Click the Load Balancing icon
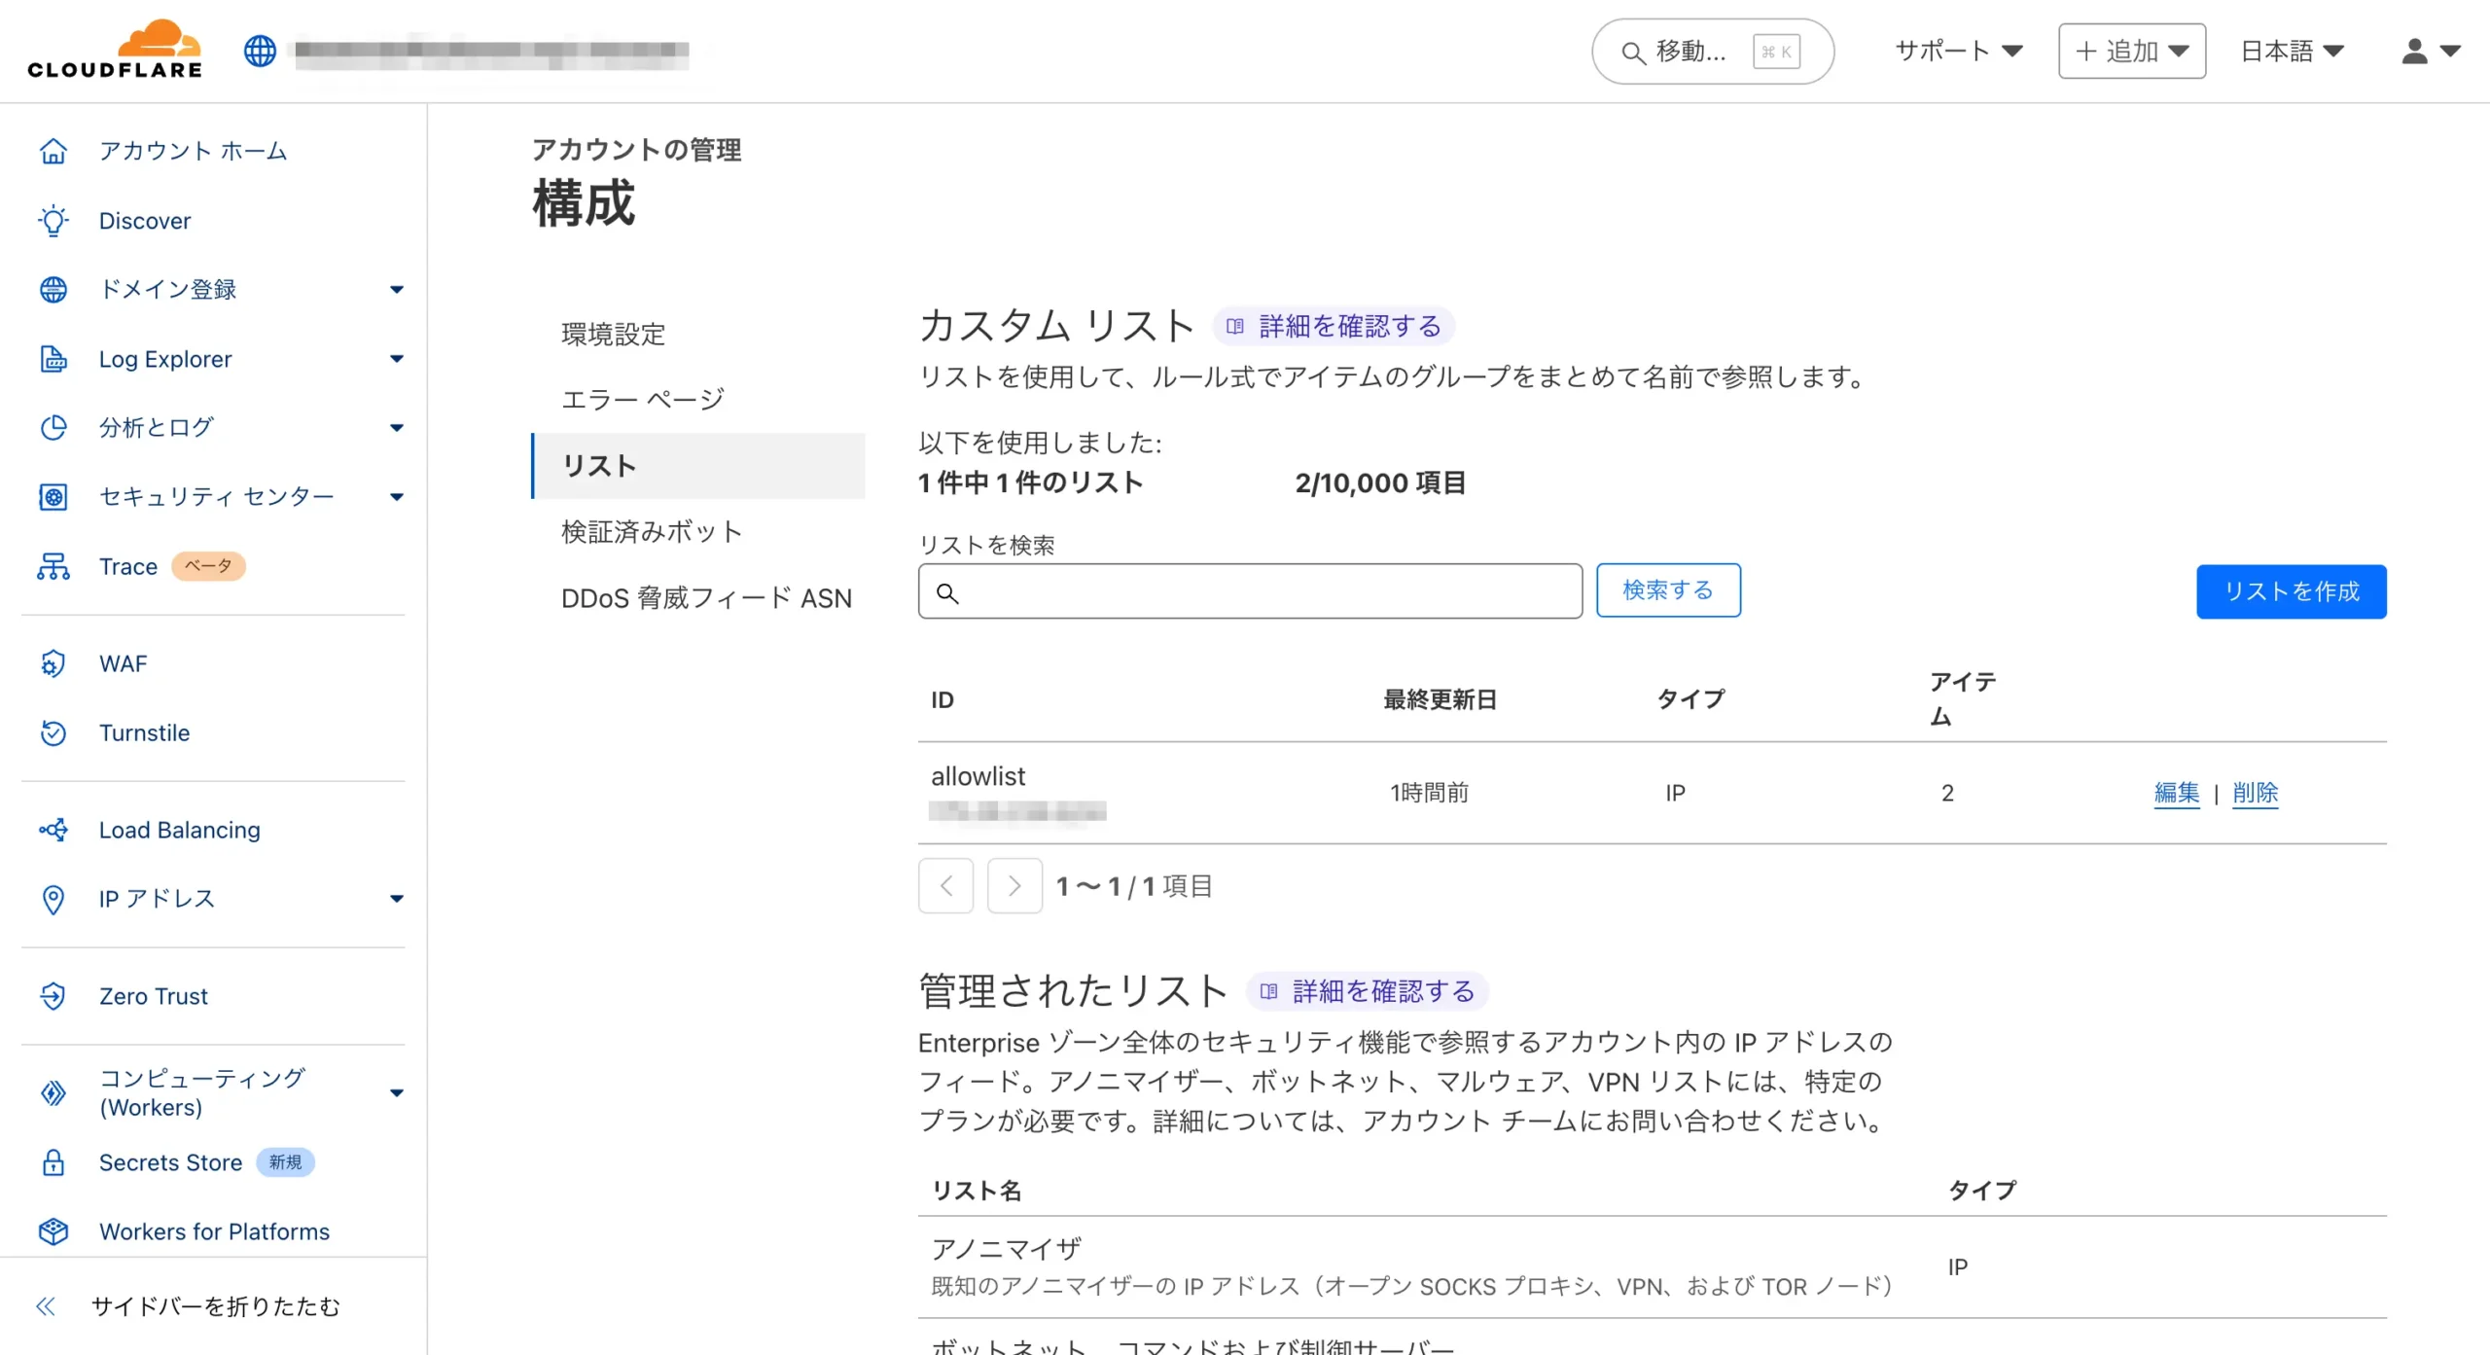The width and height of the screenshot is (2490, 1355). (x=53, y=830)
